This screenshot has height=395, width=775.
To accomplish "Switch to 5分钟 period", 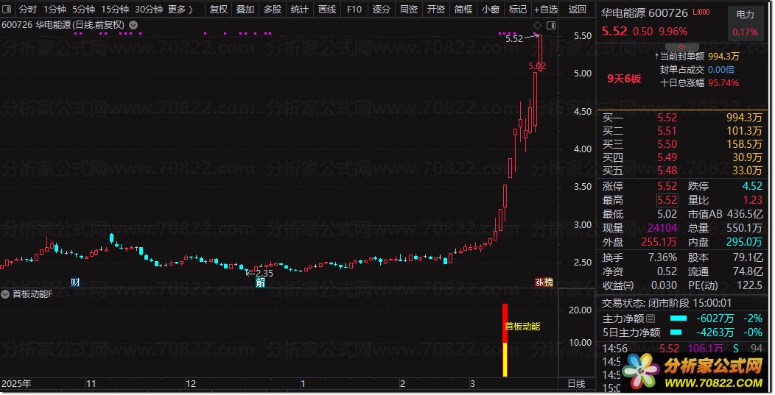I will [83, 10].
